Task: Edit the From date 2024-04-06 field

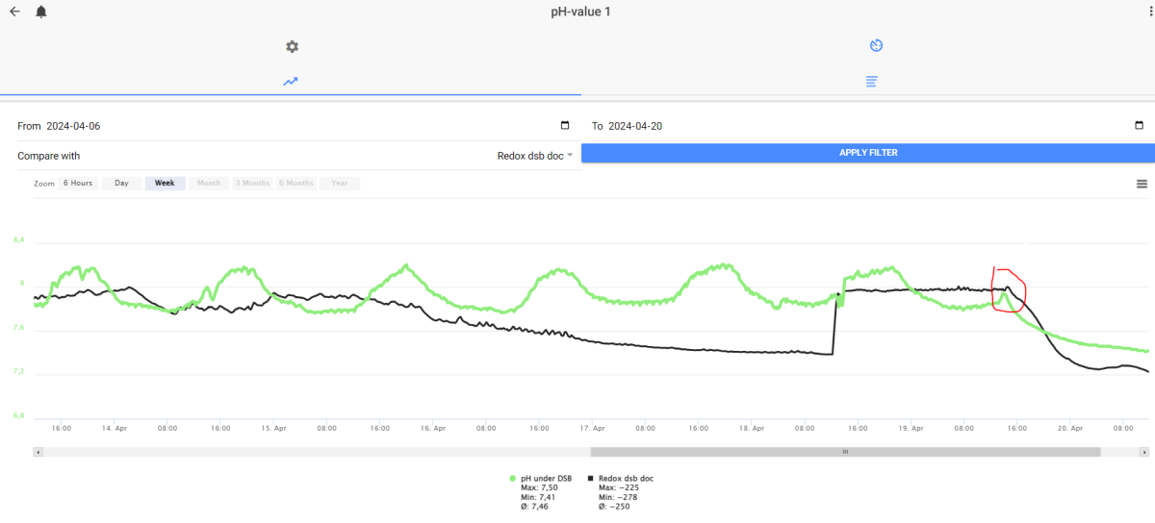Action: point(294,126)
